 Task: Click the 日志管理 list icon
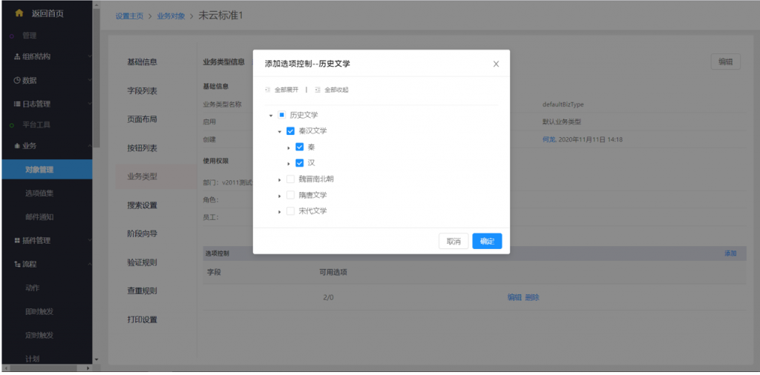coord(17,104)
